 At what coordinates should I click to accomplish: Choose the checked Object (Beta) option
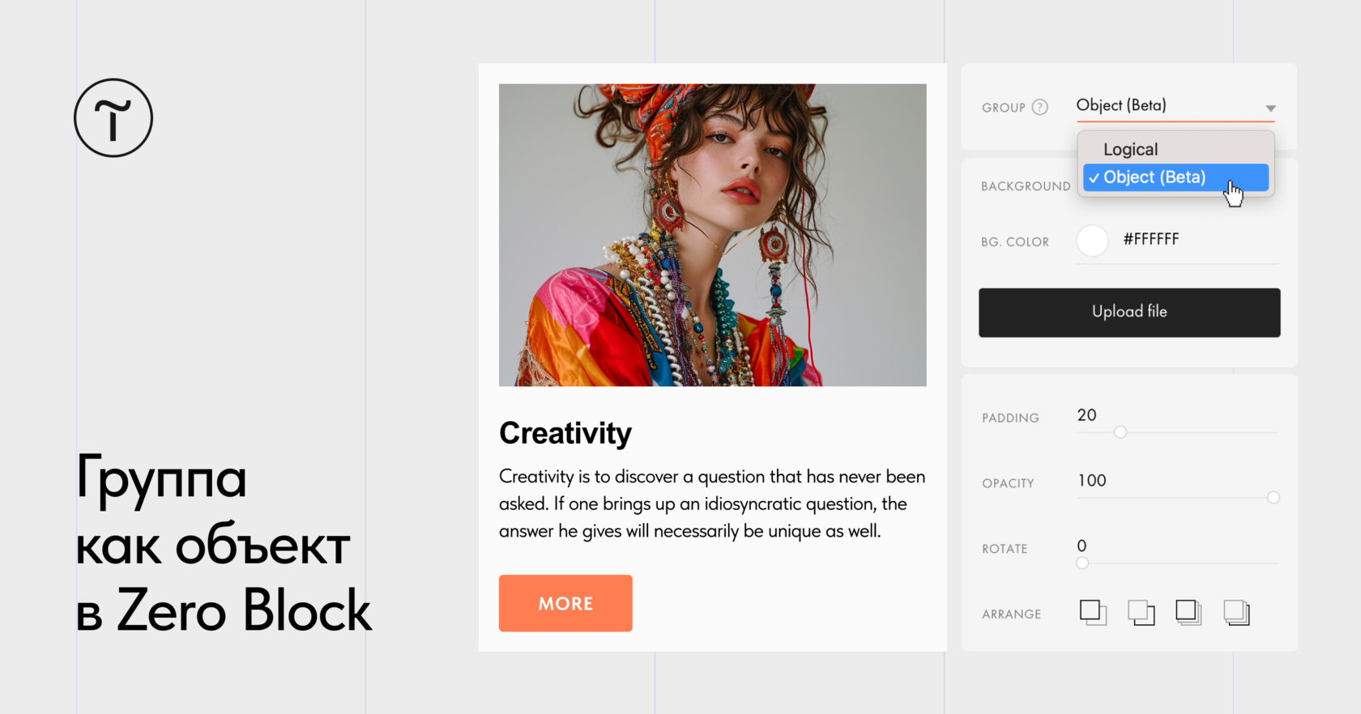pos(1175,177)
